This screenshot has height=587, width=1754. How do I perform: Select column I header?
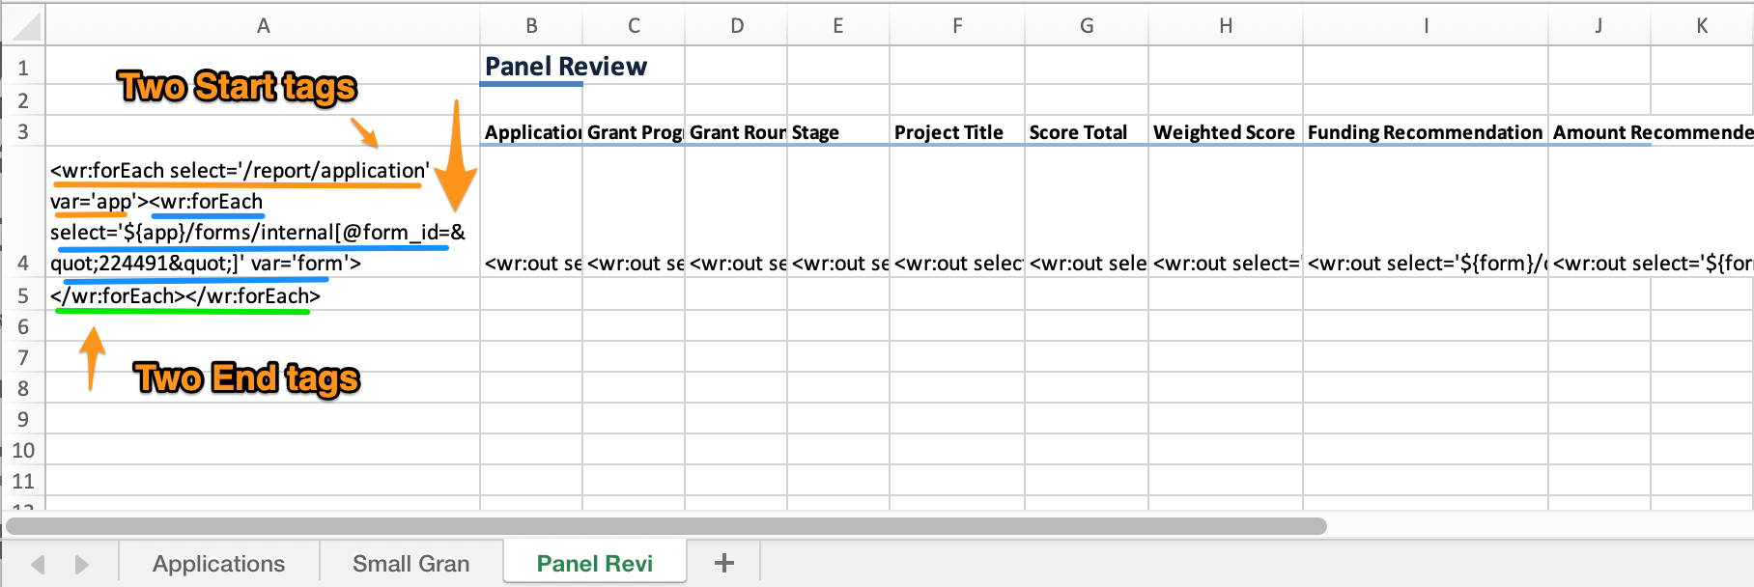(x=1425, y=26)
